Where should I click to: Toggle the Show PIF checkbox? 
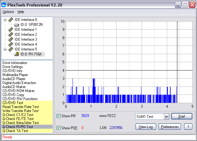pyautogui.click(x=59, y=116)
